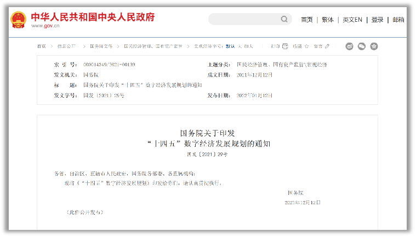This screenshot has height=237, width=416.
Task: Select 主题分类 value text
Action: (282, 64)
